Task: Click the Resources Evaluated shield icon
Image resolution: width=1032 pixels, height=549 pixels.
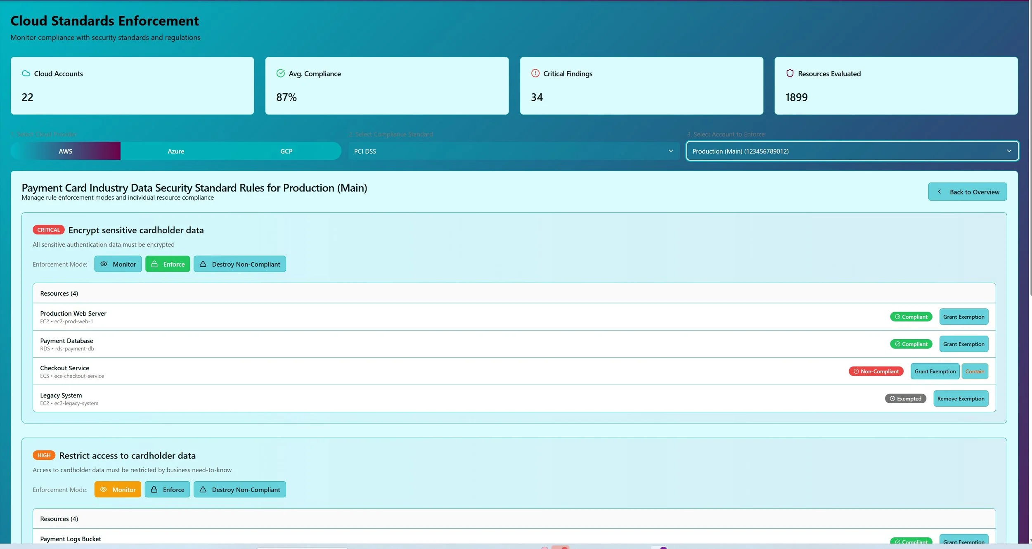Action: [x=790, y=73]
